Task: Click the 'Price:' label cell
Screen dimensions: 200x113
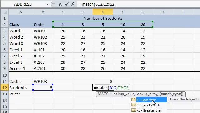Action: [x=21, y=94]
